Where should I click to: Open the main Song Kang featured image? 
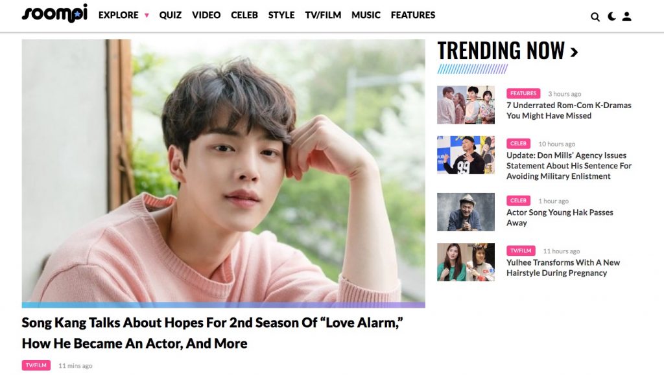click(x=224, y=171)
